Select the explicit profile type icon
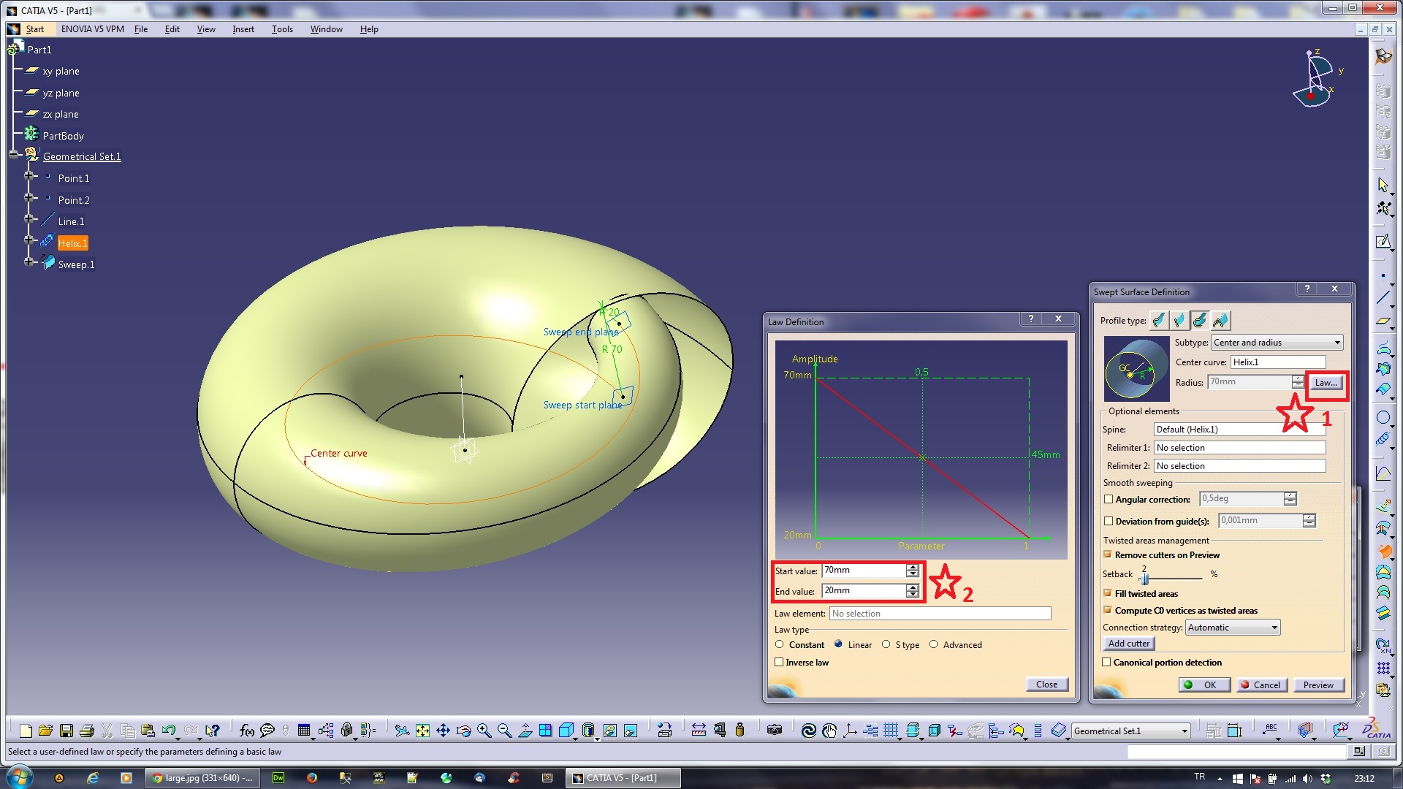The width and height of the screenshot is (1403, 789). coord(1158,320)
